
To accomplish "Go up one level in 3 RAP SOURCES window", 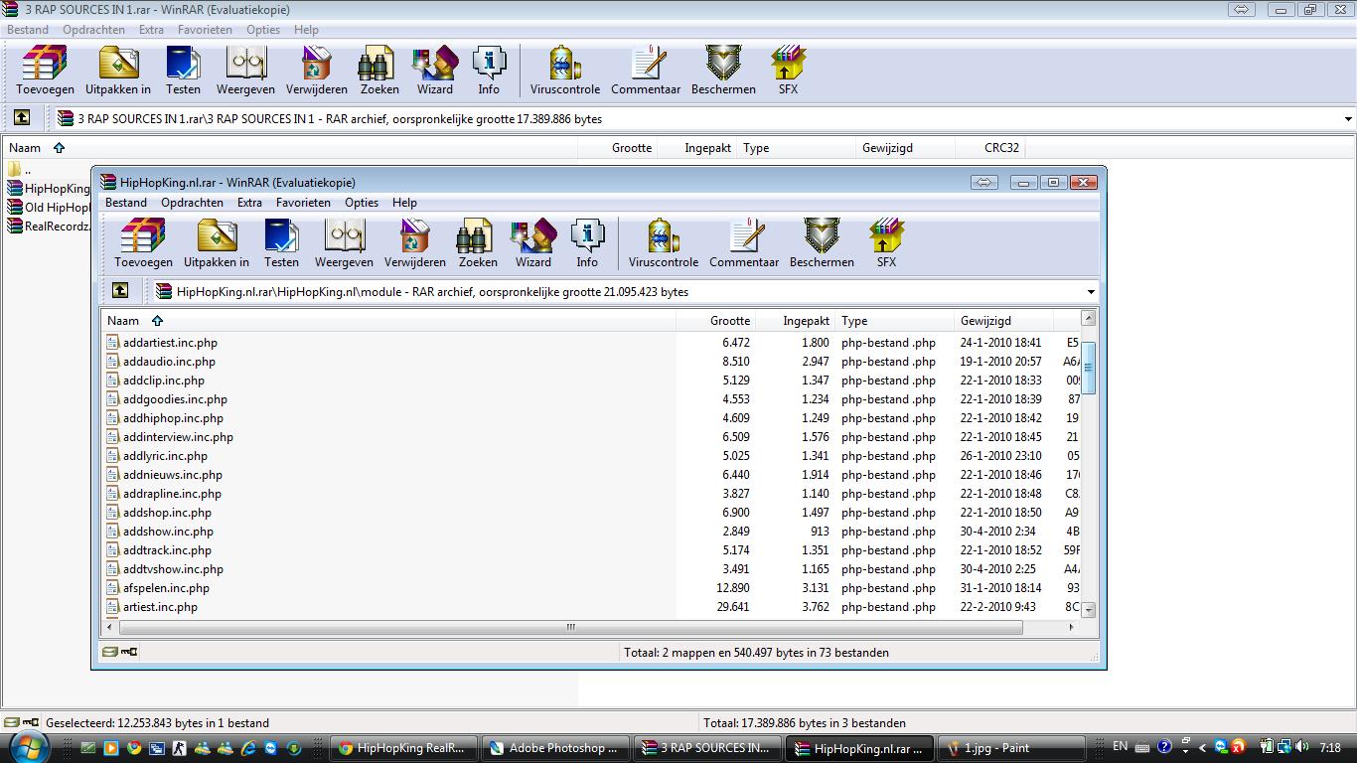I will [x=22, y=117].
